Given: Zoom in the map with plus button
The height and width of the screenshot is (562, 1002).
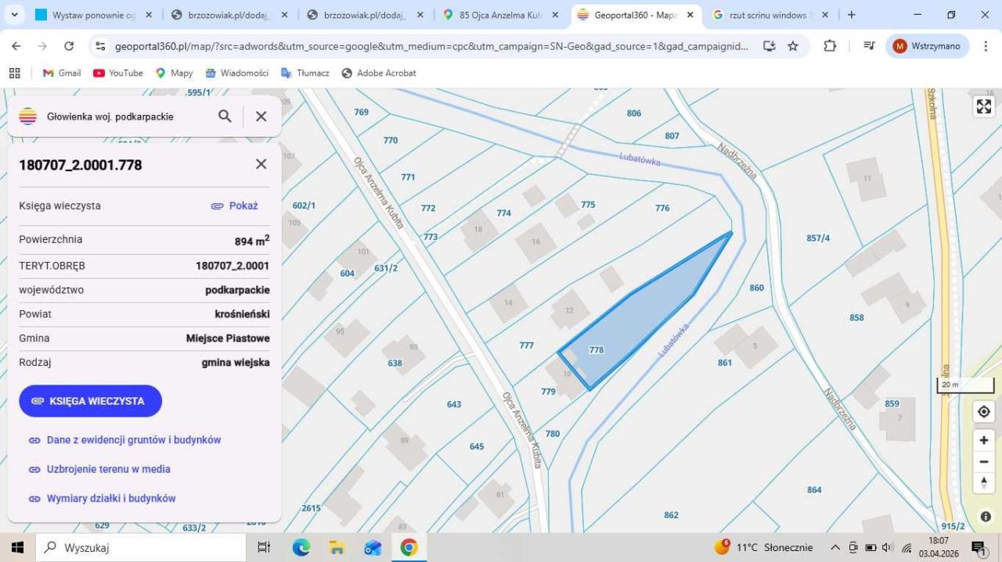Looking at the screenshot, I should coord(983,440).
